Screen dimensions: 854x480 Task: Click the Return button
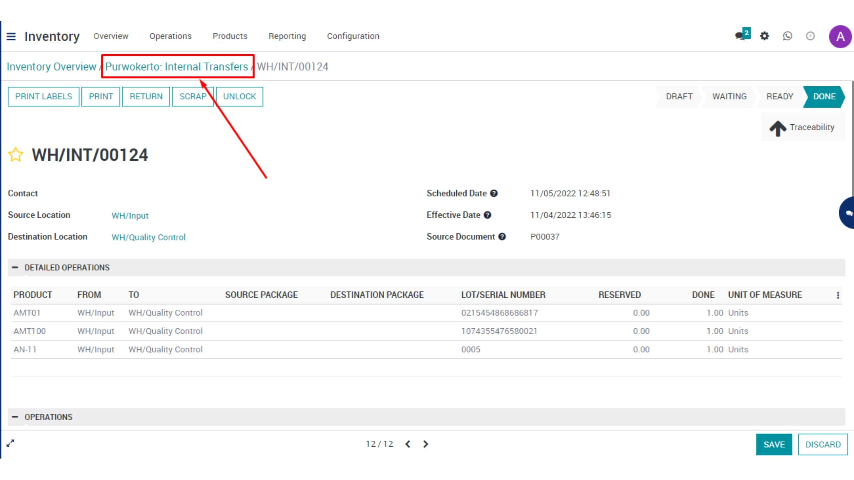coord(146,97)
